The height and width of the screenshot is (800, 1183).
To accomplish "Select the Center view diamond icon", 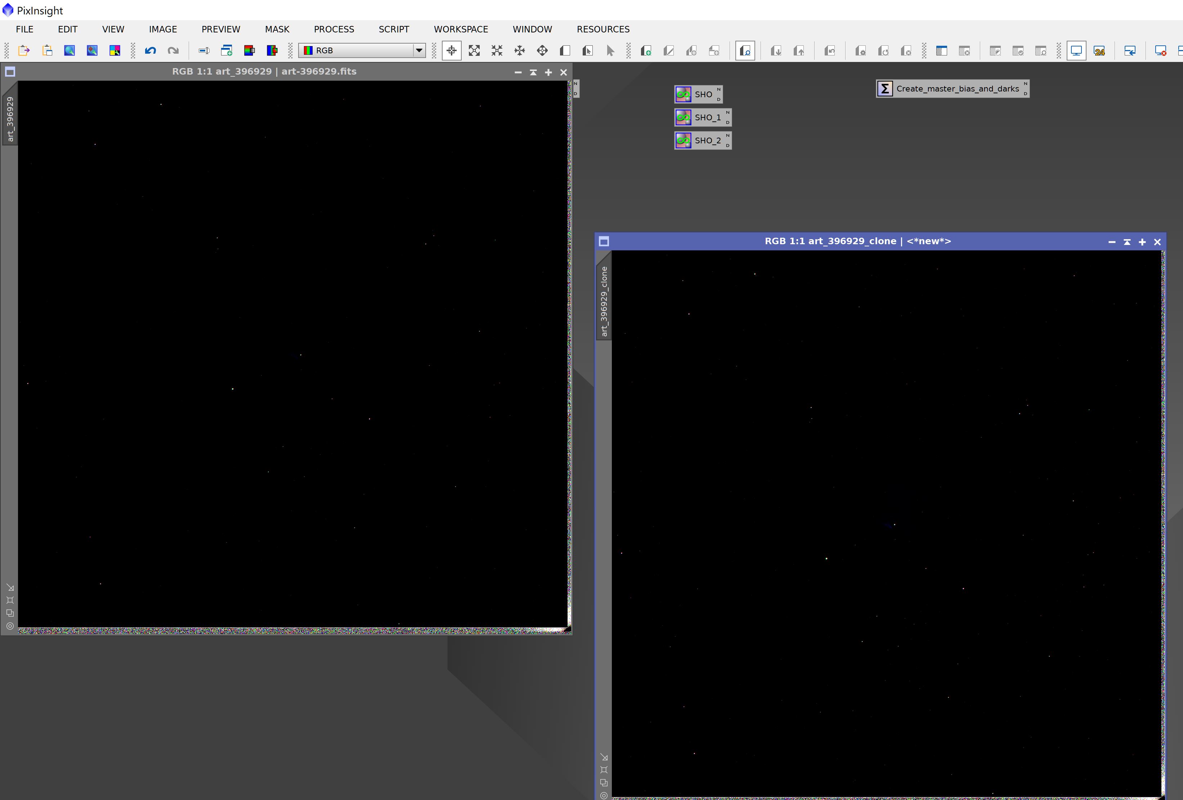I will click(x=542, y=50).
